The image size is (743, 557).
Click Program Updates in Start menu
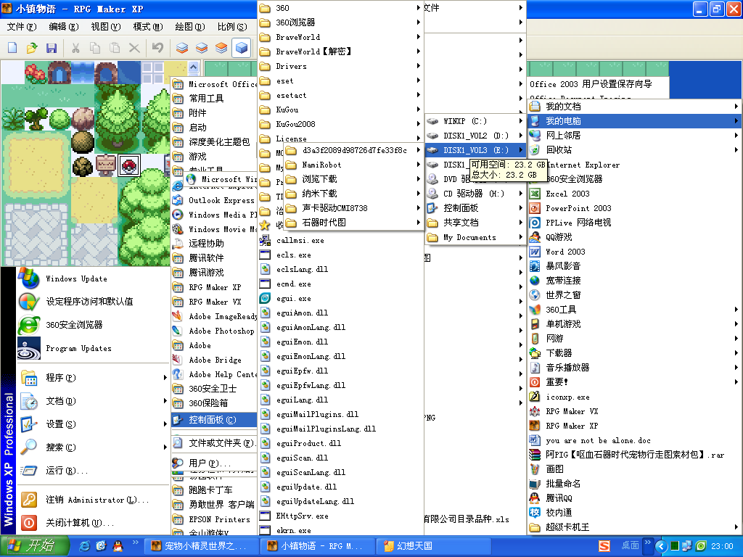tap(94, 348)
